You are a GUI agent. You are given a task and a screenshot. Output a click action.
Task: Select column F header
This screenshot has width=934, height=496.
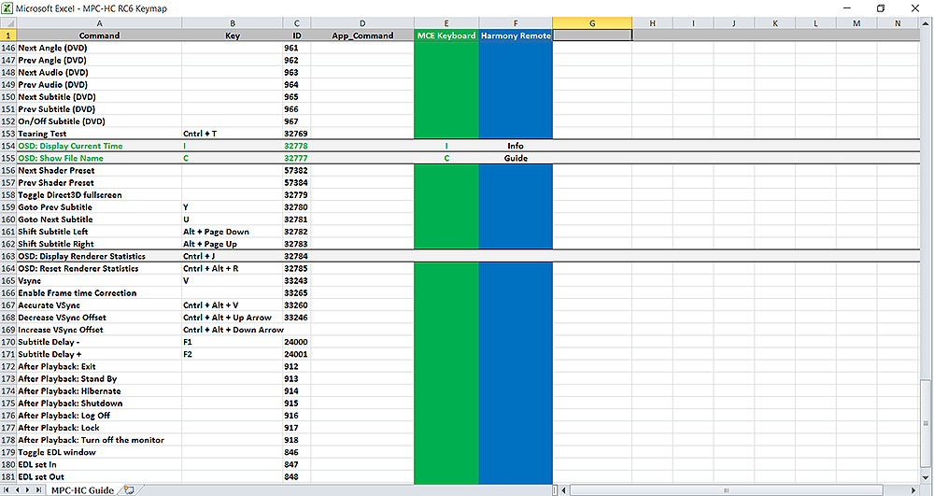pyautogui.click(x=516, y=23)
